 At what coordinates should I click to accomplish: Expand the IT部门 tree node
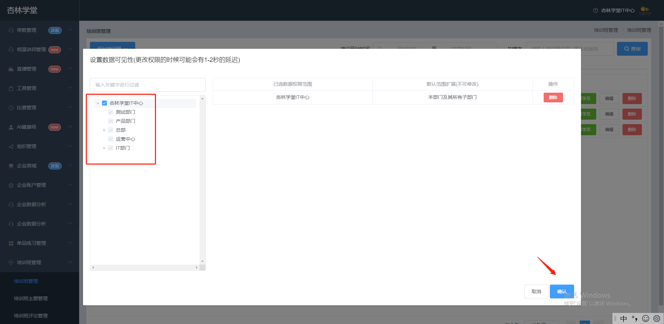point(104,148)
